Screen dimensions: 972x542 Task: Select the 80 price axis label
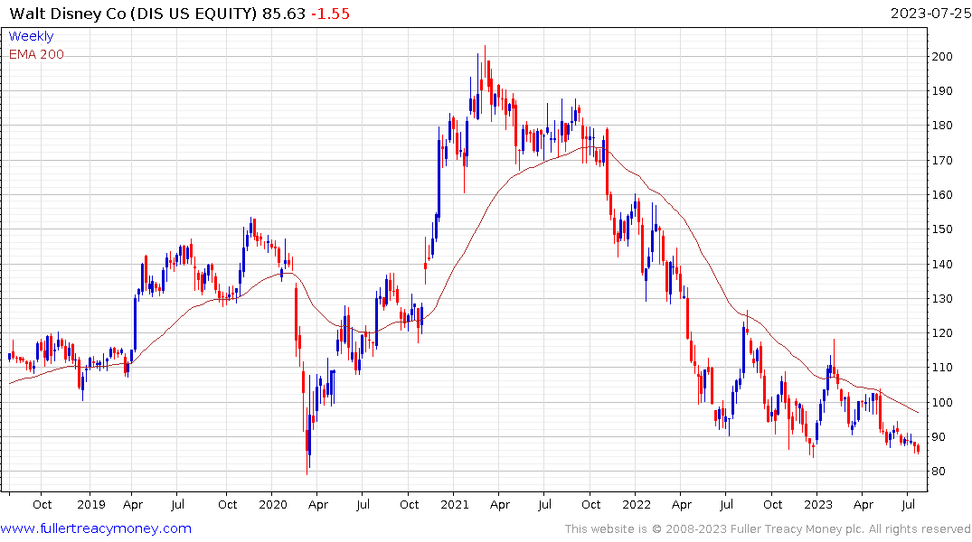click(938, 472)
